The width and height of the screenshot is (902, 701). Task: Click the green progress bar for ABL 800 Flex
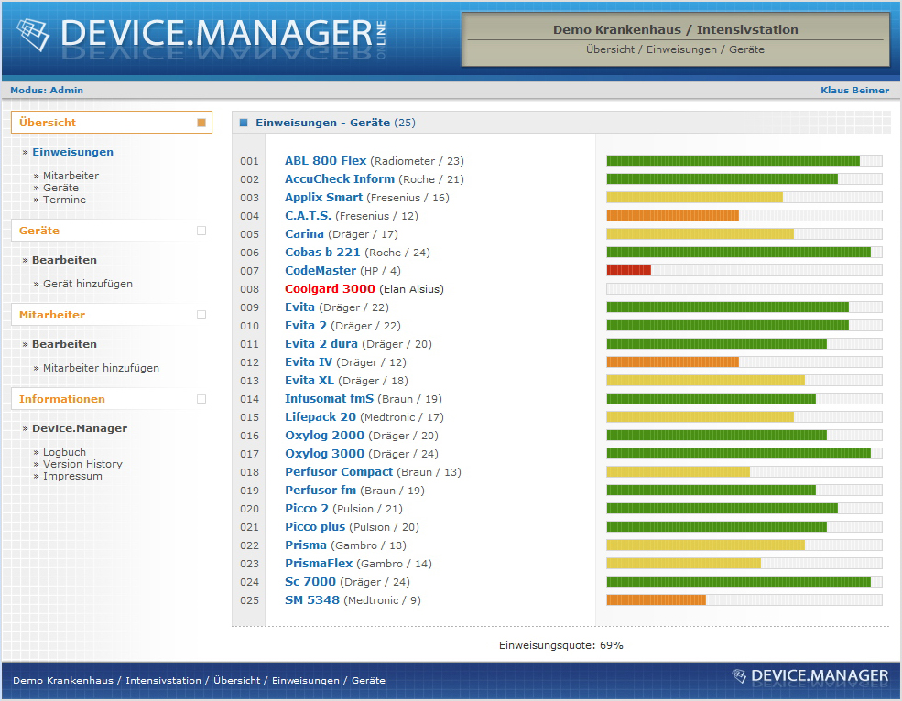734,160
